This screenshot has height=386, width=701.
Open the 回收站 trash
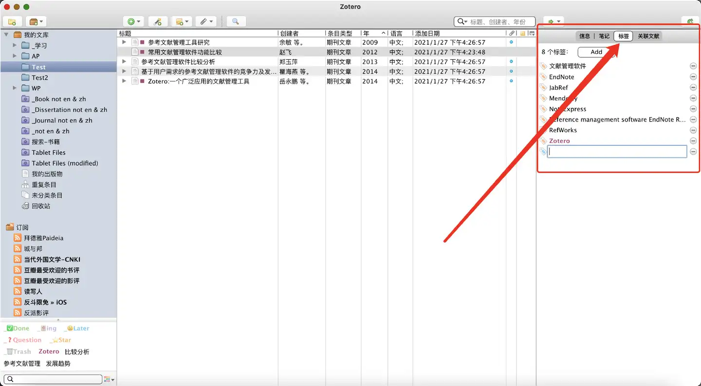point(41,206)
